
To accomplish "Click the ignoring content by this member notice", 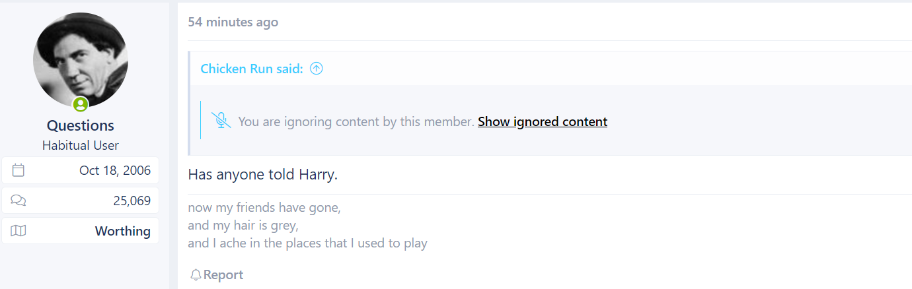I will click(356, 121).
